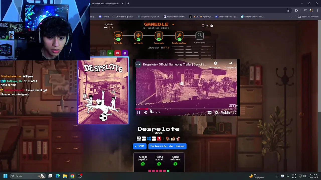Open the Font Generator bookmark
Image resolution: width=321 pixels, height=180 pixels.
(x=226, y=17)
